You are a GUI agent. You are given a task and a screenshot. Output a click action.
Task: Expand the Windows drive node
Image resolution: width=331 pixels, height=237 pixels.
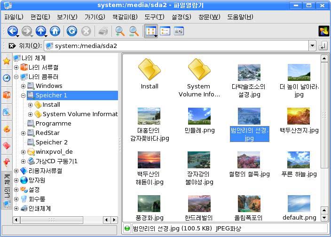(23, 86)
